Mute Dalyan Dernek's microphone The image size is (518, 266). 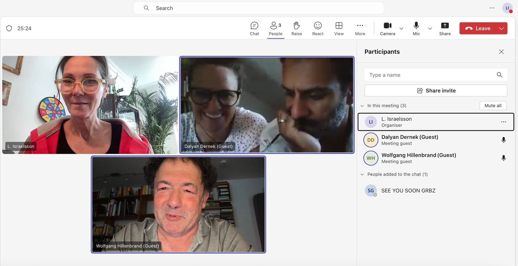coord(503,140)
